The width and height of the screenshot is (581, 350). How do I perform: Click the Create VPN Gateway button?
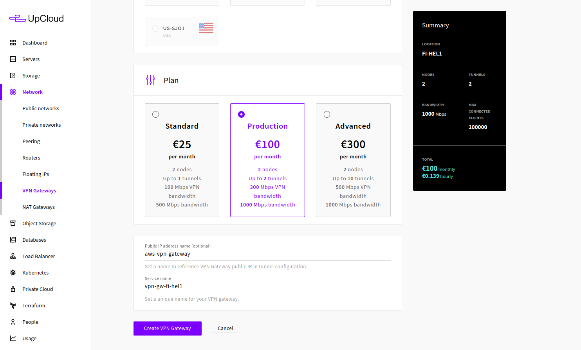[x=168, y=328]
